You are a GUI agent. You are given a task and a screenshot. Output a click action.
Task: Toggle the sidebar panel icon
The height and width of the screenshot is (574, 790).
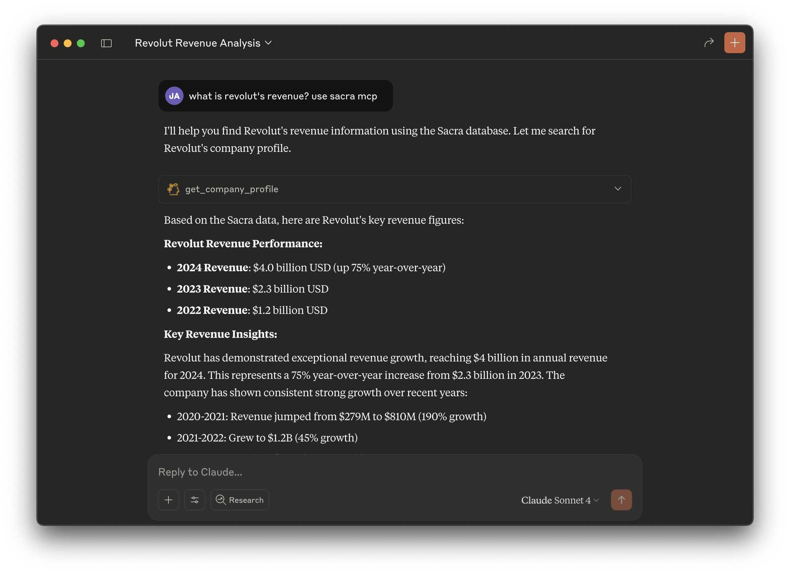(106, 43)
